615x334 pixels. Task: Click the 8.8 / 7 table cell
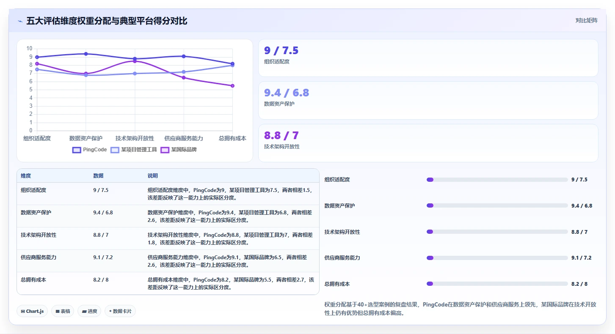[101, 235]
